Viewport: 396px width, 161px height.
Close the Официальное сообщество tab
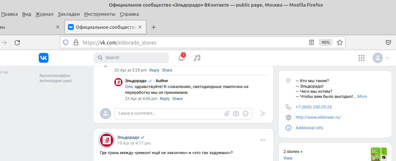(x=140, y=27)
